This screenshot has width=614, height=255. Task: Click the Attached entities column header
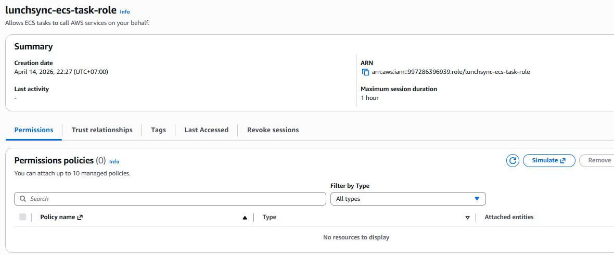coord(509,217)
